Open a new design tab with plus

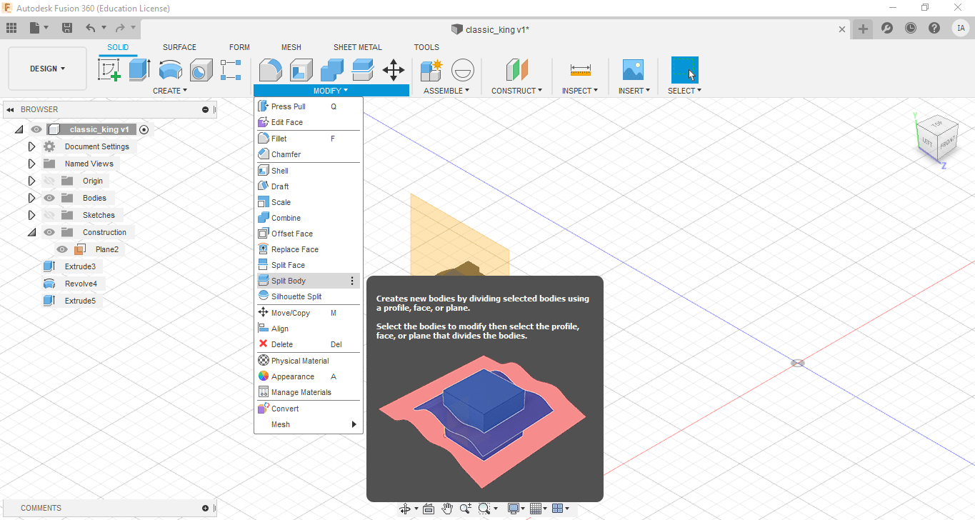[x=863, y=29]
